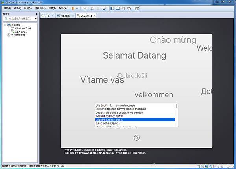This screenshot has width=236, height=169.
Task: Choose the highlighted 以繁體中文作為主要語言 entry
Action: (x=135, y=120)
